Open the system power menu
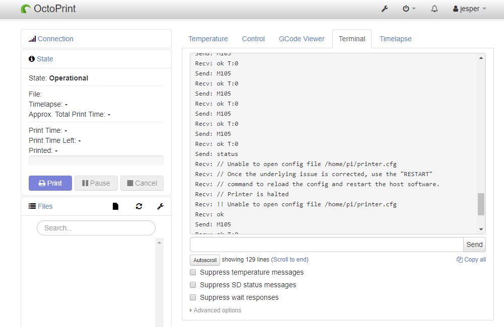 (x=409, y=9)
